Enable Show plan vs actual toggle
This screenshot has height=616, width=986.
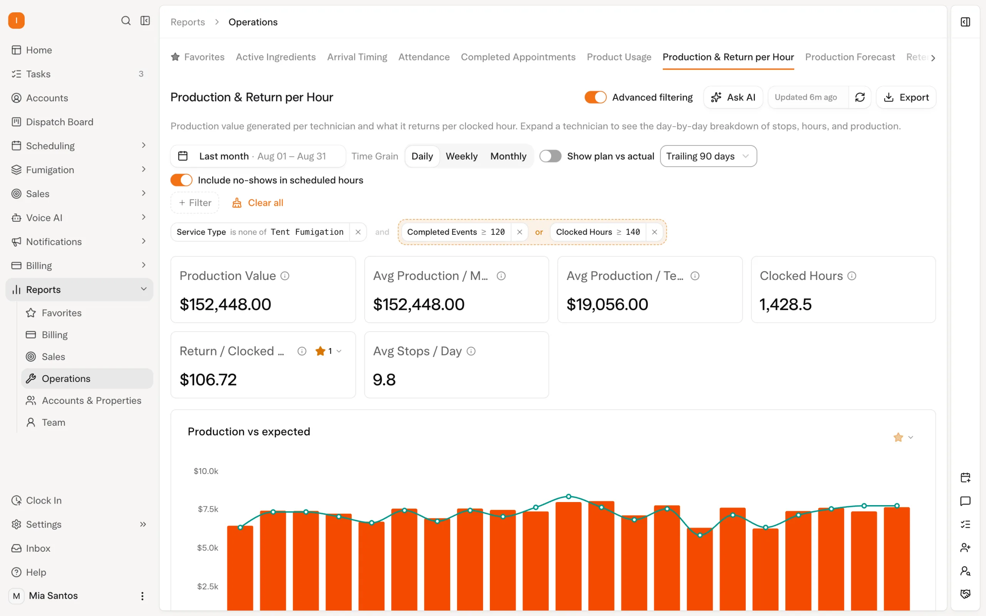pos(550,156)
